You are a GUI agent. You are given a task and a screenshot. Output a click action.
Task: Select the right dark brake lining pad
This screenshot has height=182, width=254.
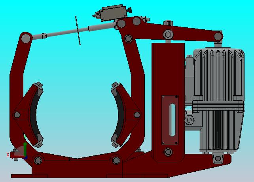coord(120,115)
